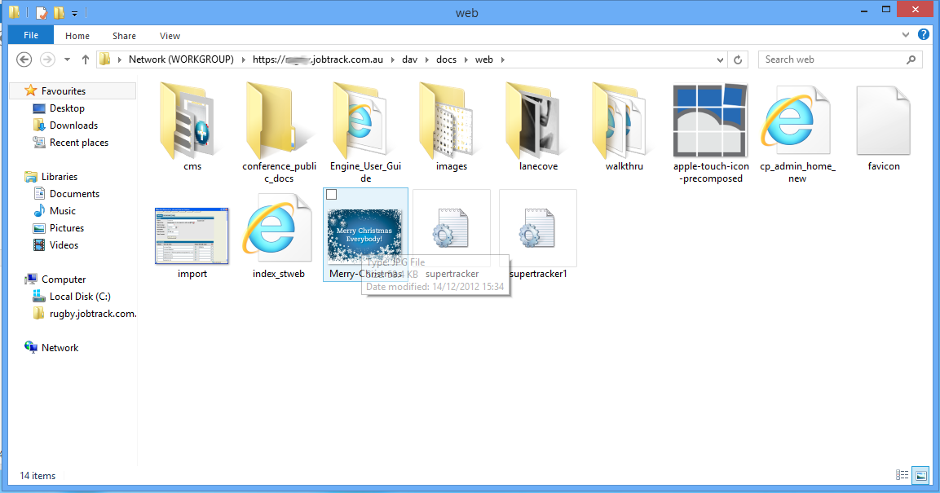
Task: Expand the ribbon using the chevron
Action: coord(905,35)
